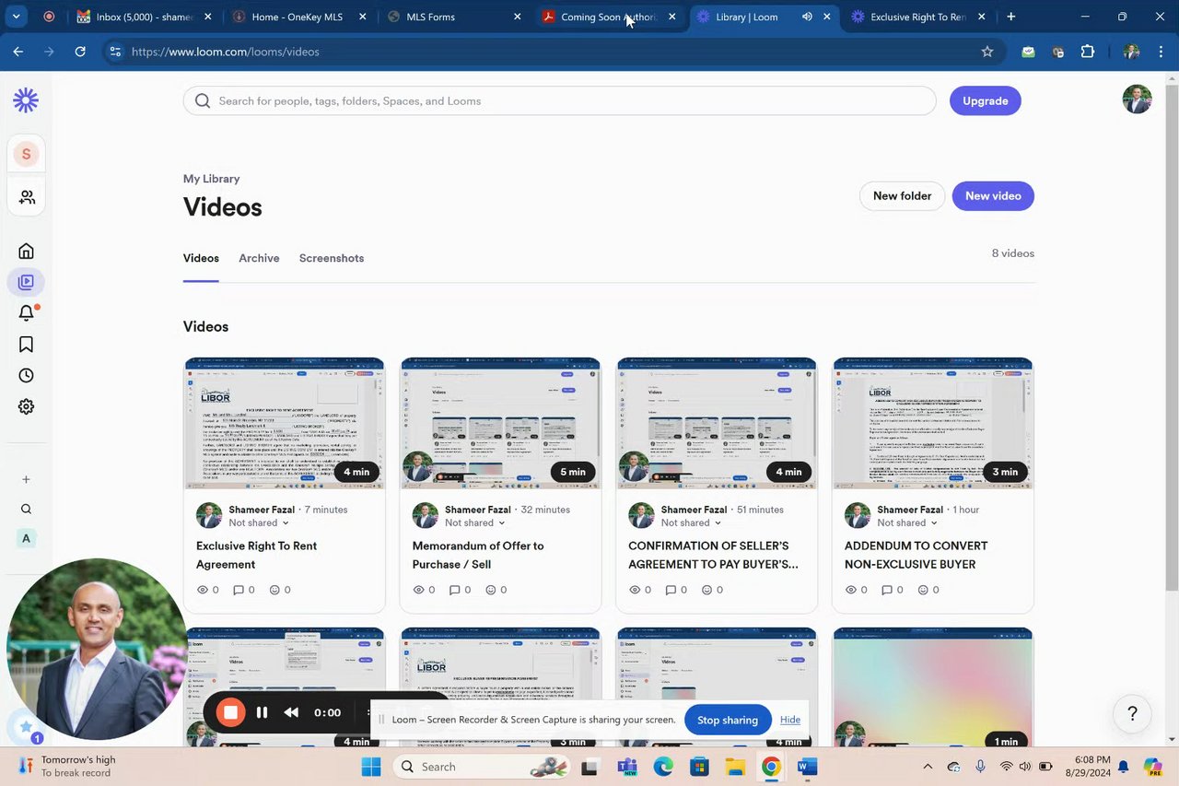Click Stop sharing in the Loom banner

tap(728, 720)
